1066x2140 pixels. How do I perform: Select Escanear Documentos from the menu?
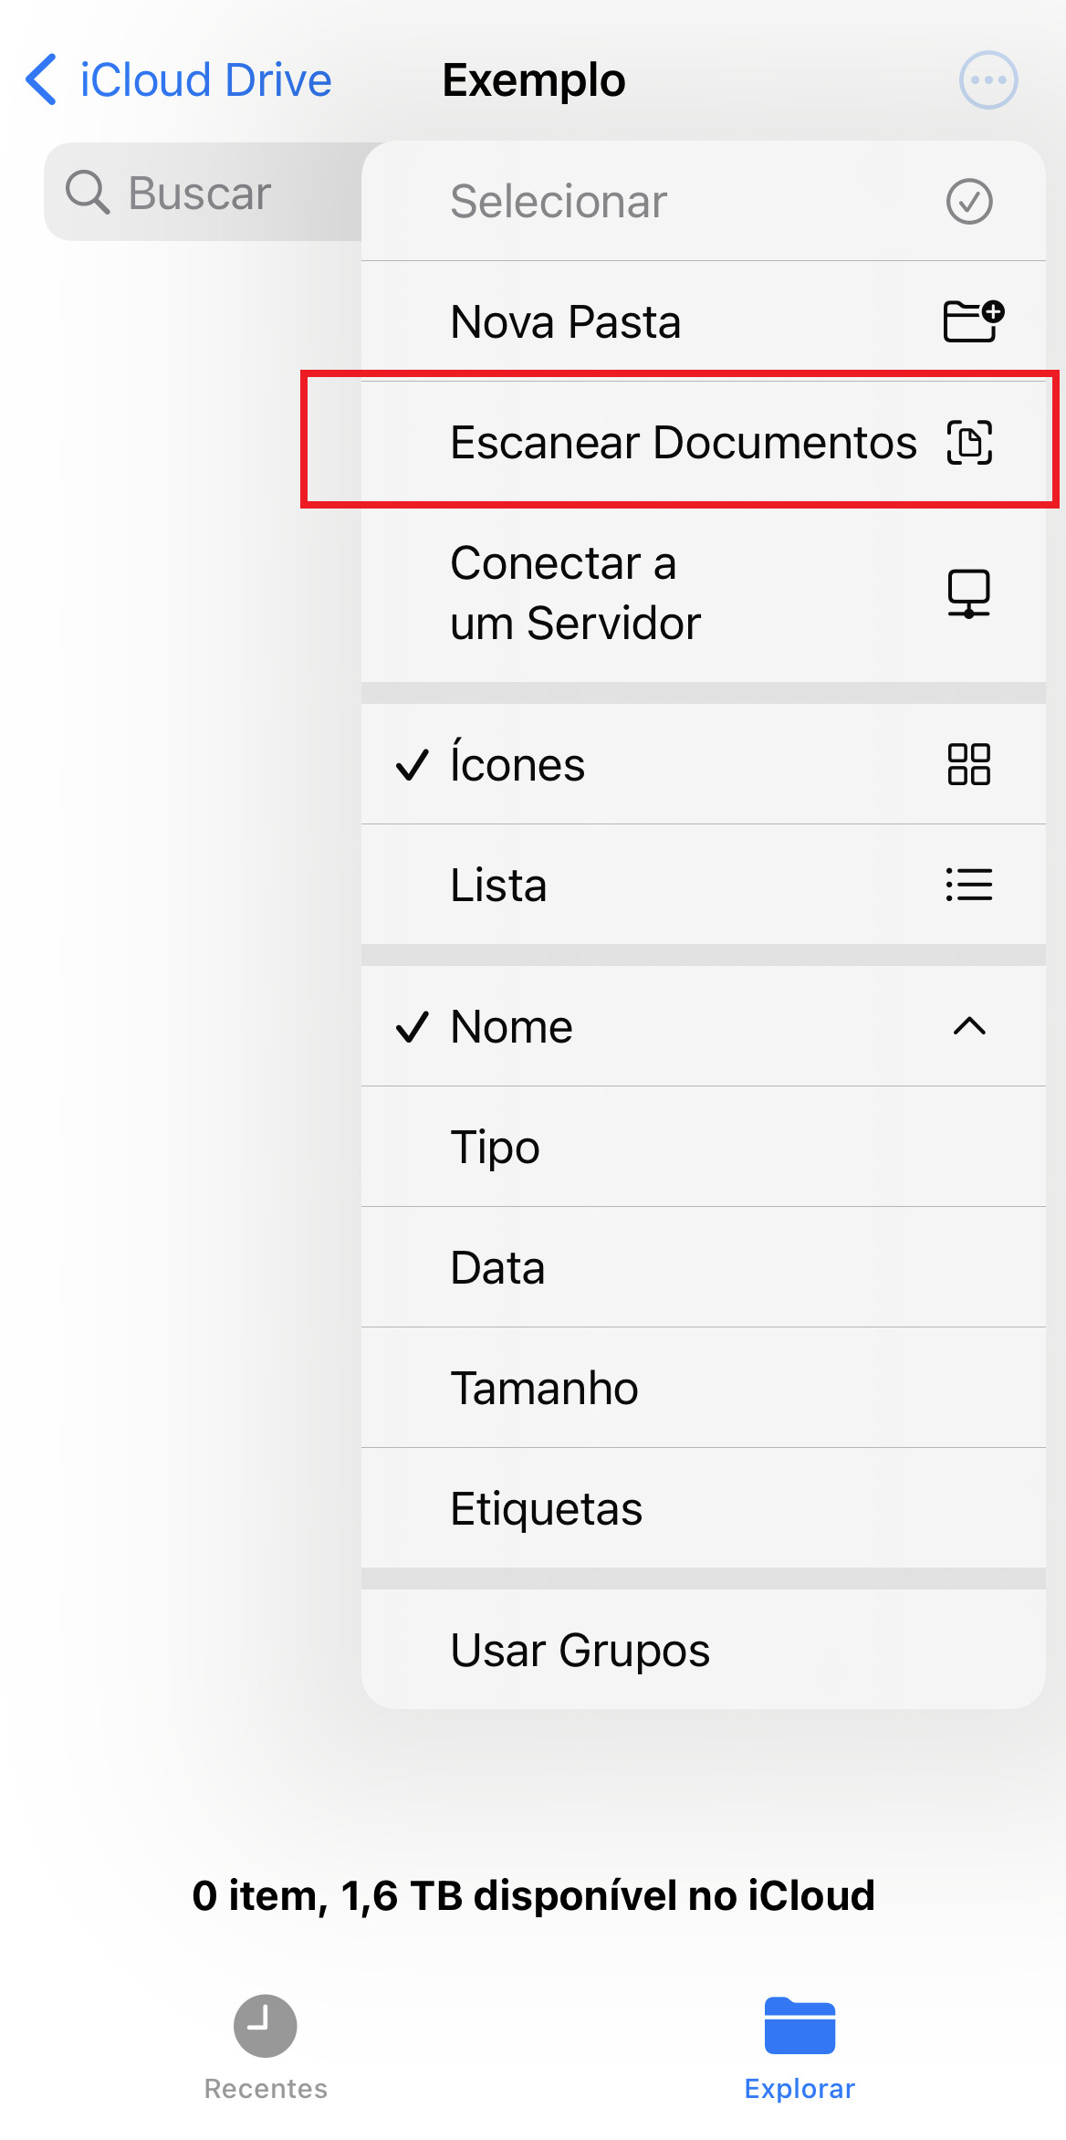coord(685,443)
